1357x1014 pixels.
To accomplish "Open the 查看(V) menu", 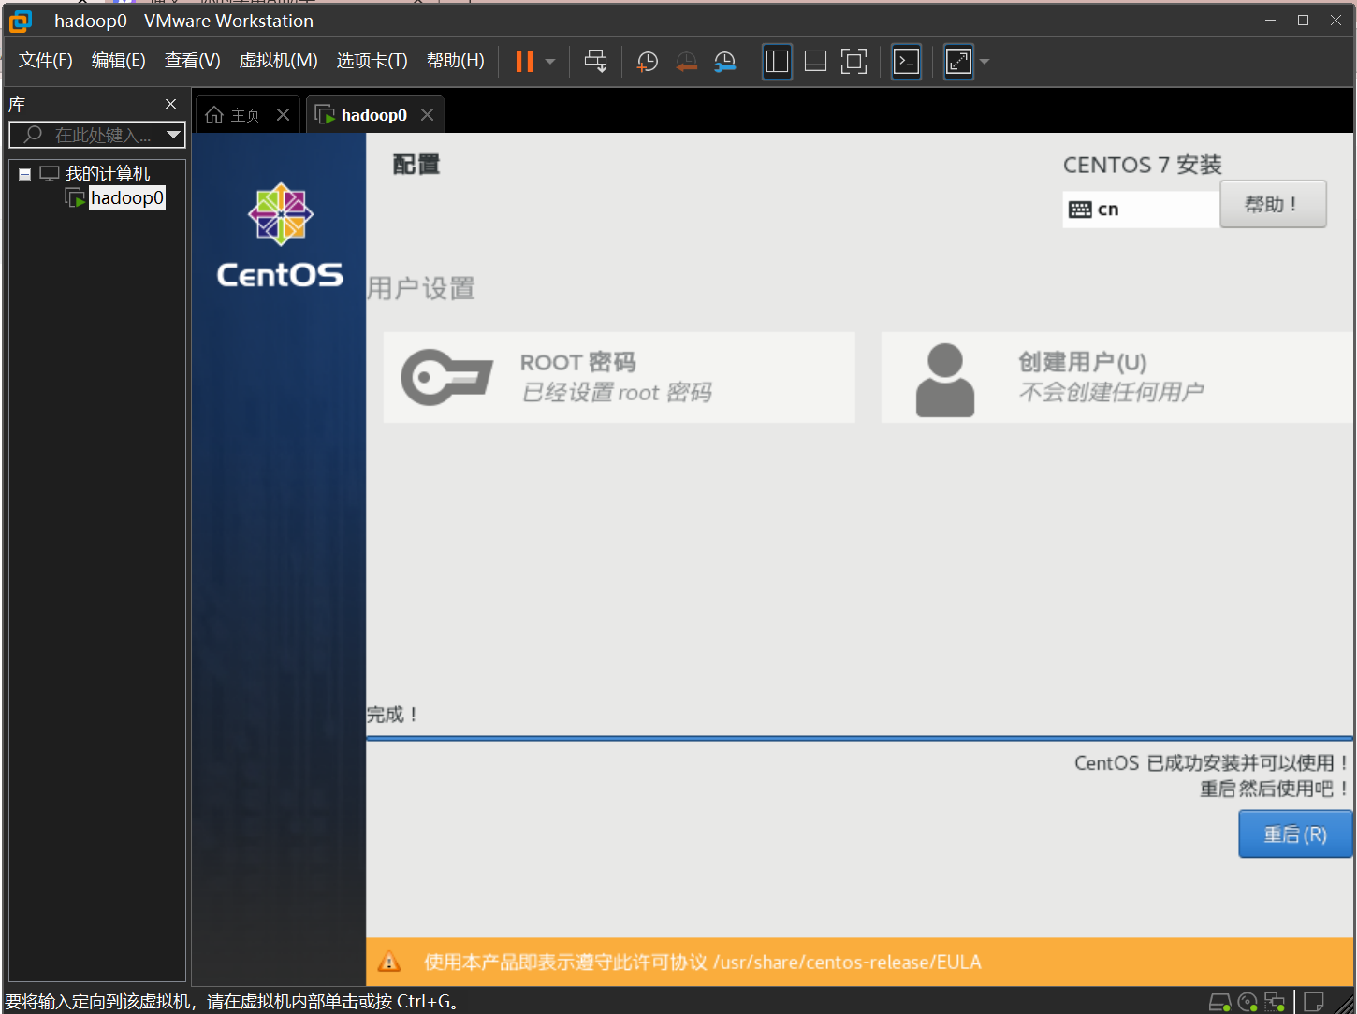I will tap(193, 61).
